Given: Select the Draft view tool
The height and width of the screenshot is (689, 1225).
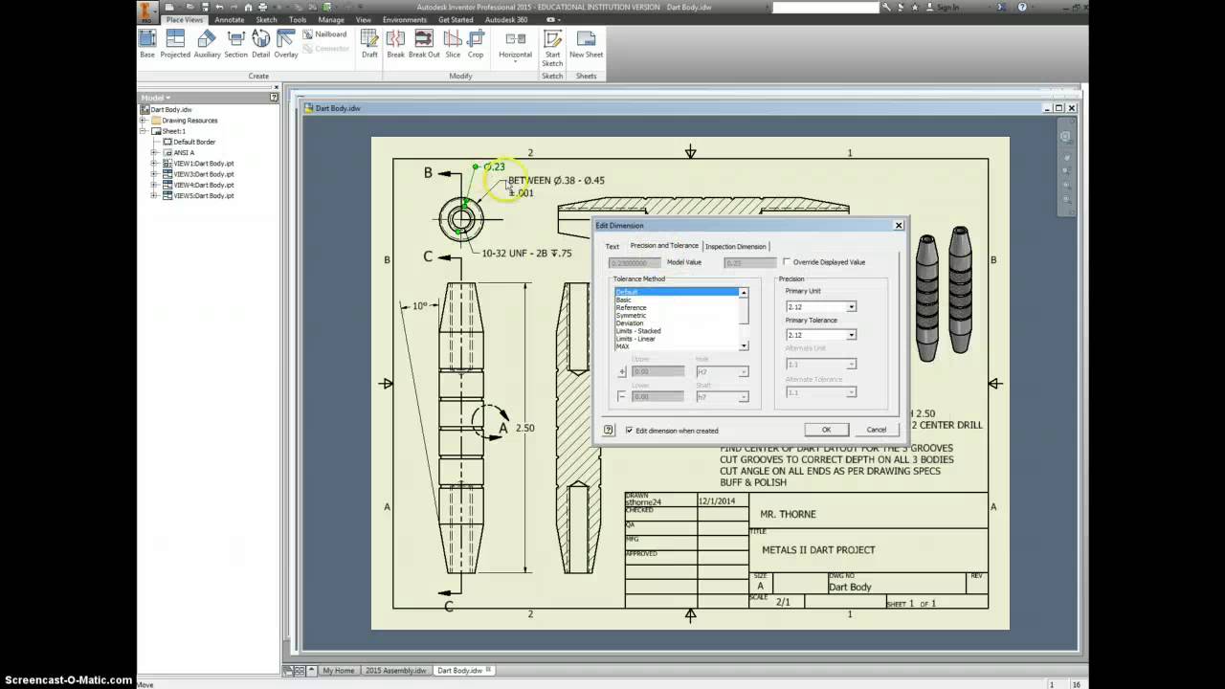Looking at the screenshot, I should click(369, 43).
